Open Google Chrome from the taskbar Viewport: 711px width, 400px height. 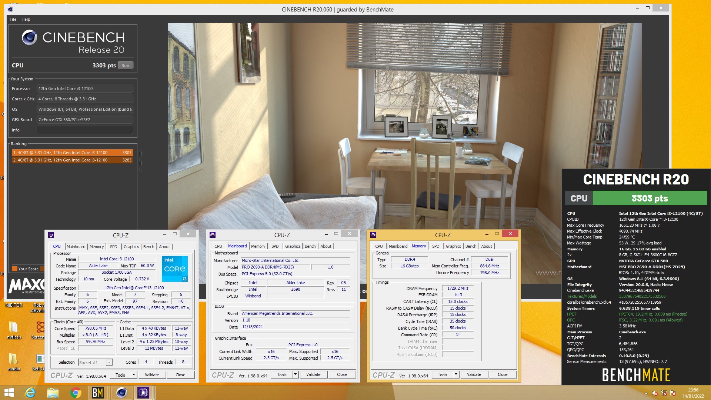76,393
